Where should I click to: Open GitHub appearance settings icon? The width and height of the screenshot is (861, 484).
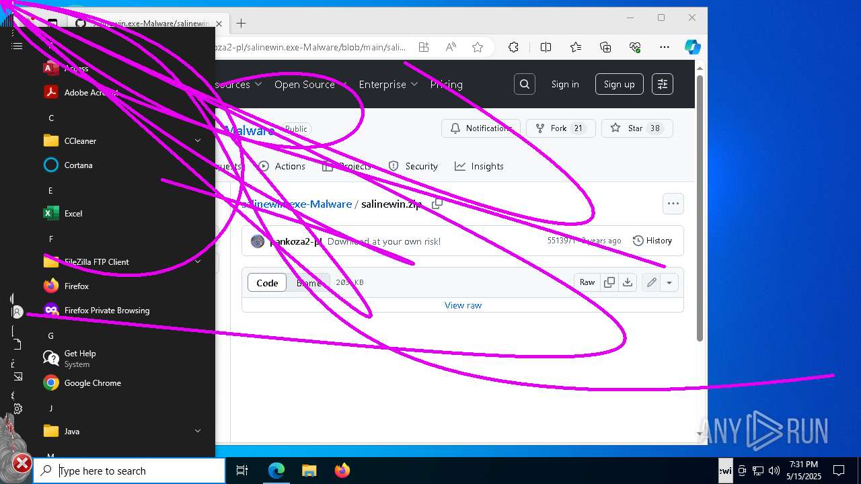[663, 84]
